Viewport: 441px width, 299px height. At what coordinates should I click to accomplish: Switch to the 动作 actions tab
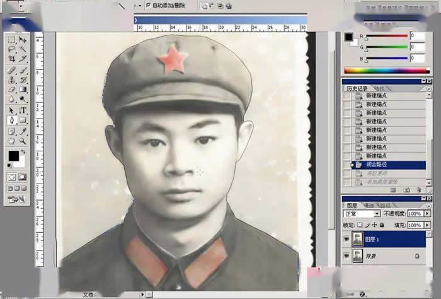(379, 88)
